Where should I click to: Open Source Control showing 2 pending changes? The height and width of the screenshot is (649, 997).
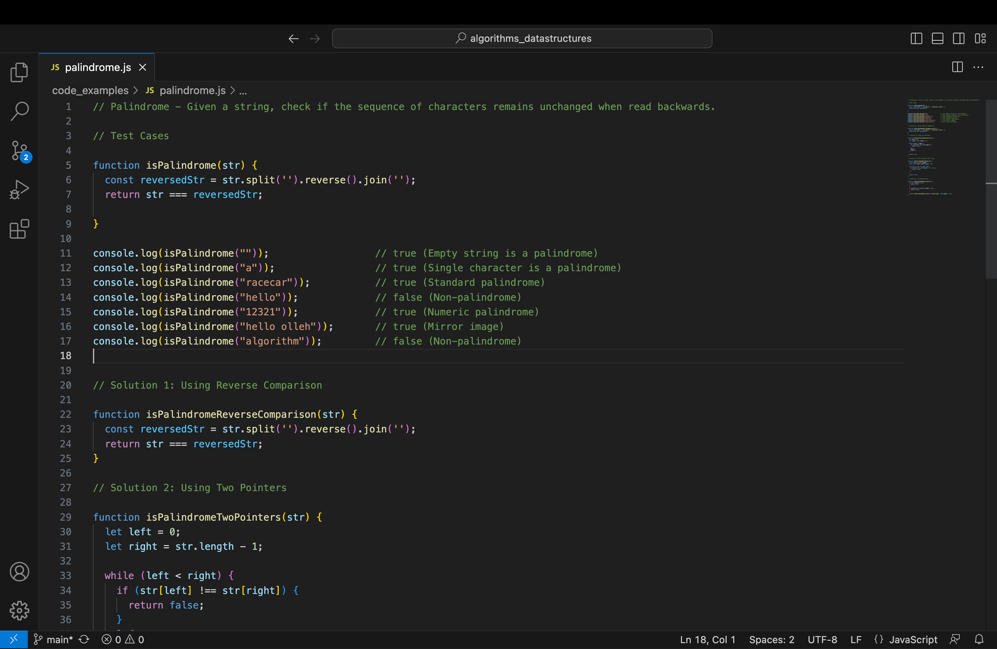pos(19,151)
